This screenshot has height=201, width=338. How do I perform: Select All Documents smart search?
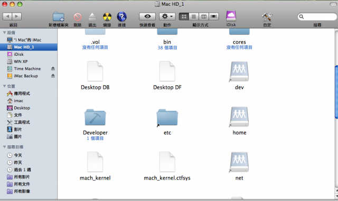(29, 184)
